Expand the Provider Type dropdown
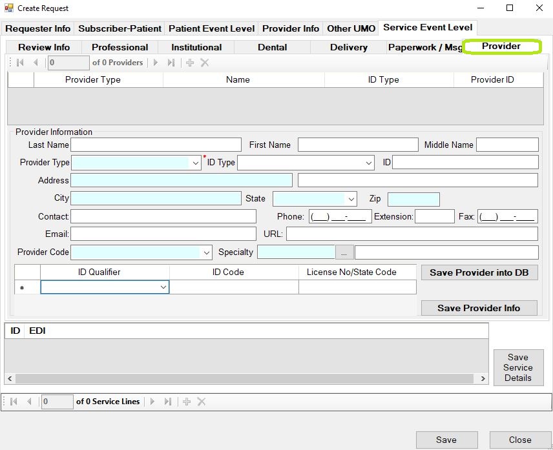This screenshot has height=450, width=553. (195, 163)
